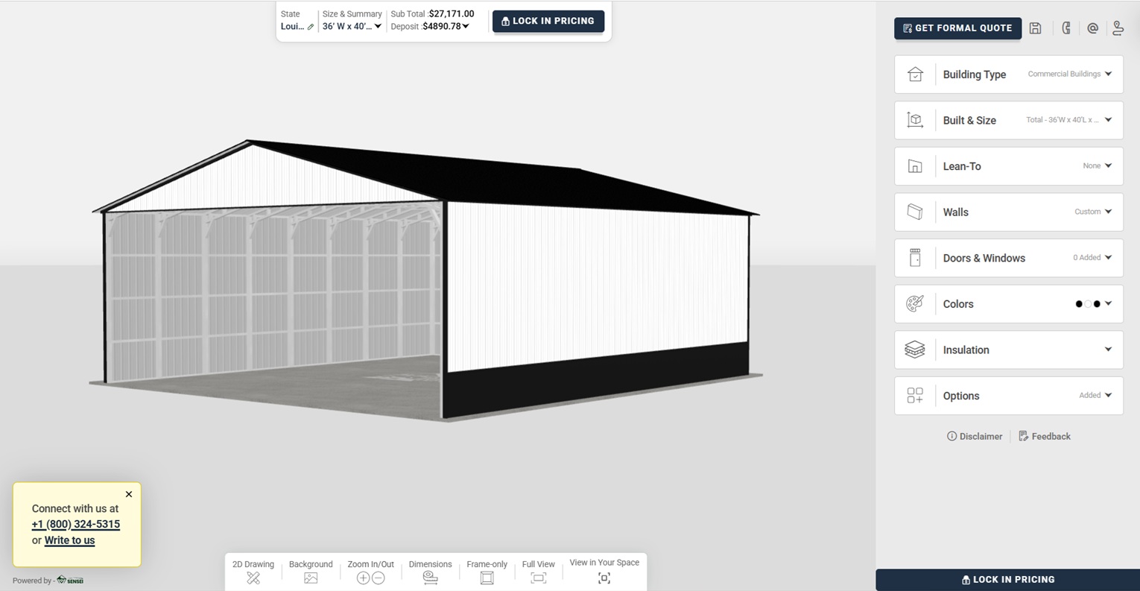Open the Feedback link

point(1045,437)
